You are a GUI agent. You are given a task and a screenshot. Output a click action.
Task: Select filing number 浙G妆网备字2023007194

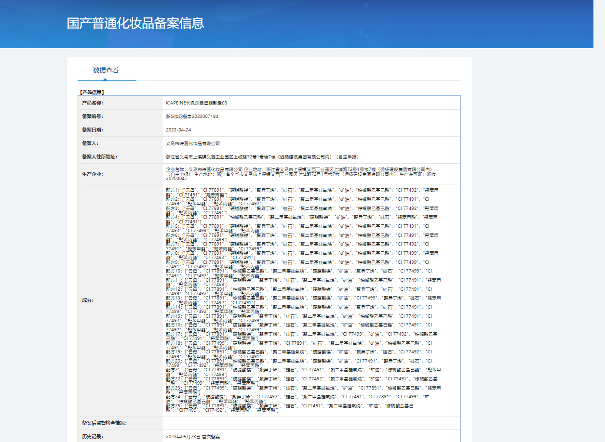(x=192, y=116)
